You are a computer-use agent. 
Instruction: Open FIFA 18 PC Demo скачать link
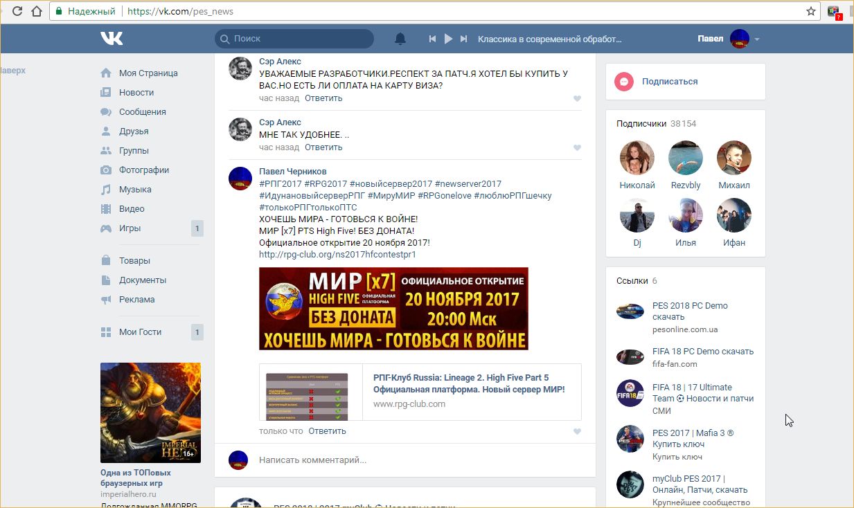tap(703, 352)
